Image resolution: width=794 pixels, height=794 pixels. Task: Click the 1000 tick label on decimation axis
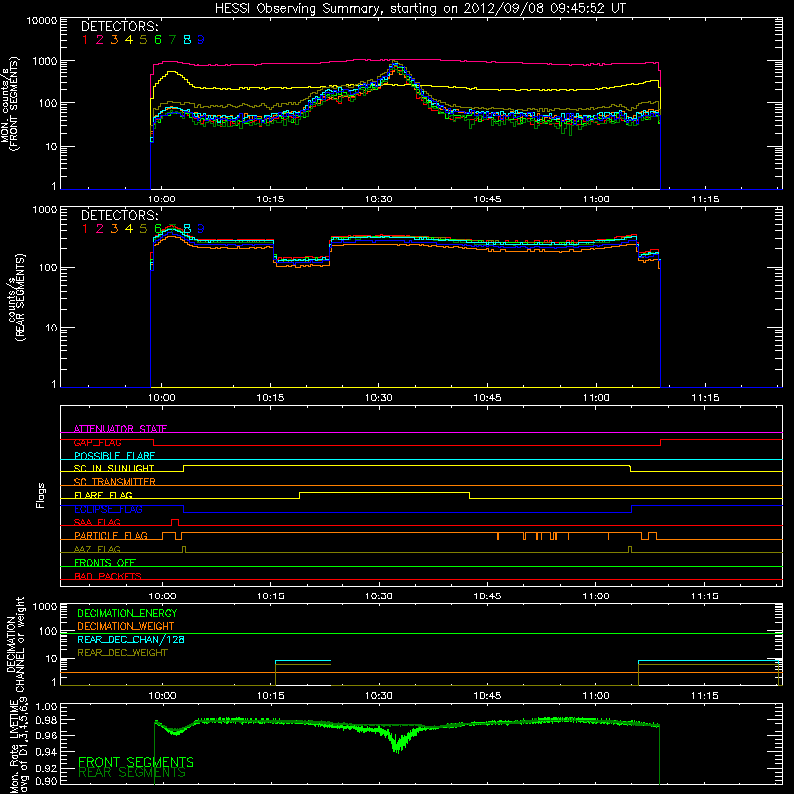click(45, 607)
